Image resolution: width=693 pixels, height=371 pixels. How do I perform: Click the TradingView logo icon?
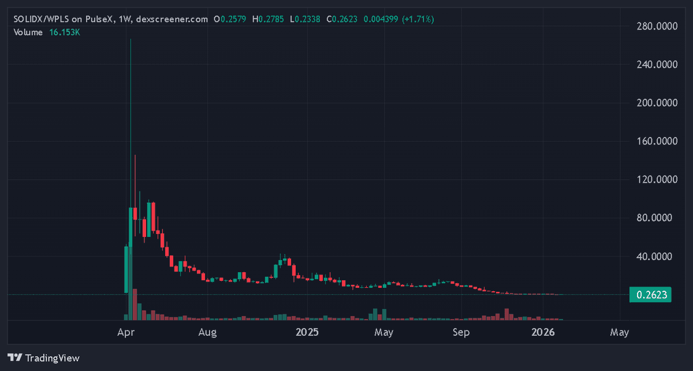coord(14,358)
